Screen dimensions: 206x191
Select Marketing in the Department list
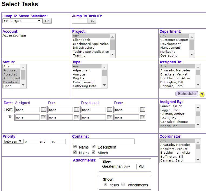pos(168,52)
